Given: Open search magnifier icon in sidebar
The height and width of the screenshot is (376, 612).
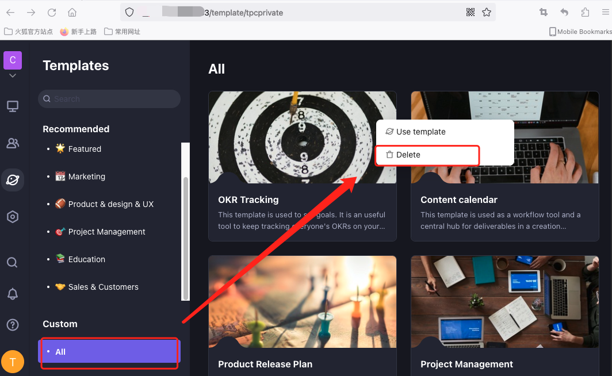Looking at the screenshot, I should click(x=13, y=263).
